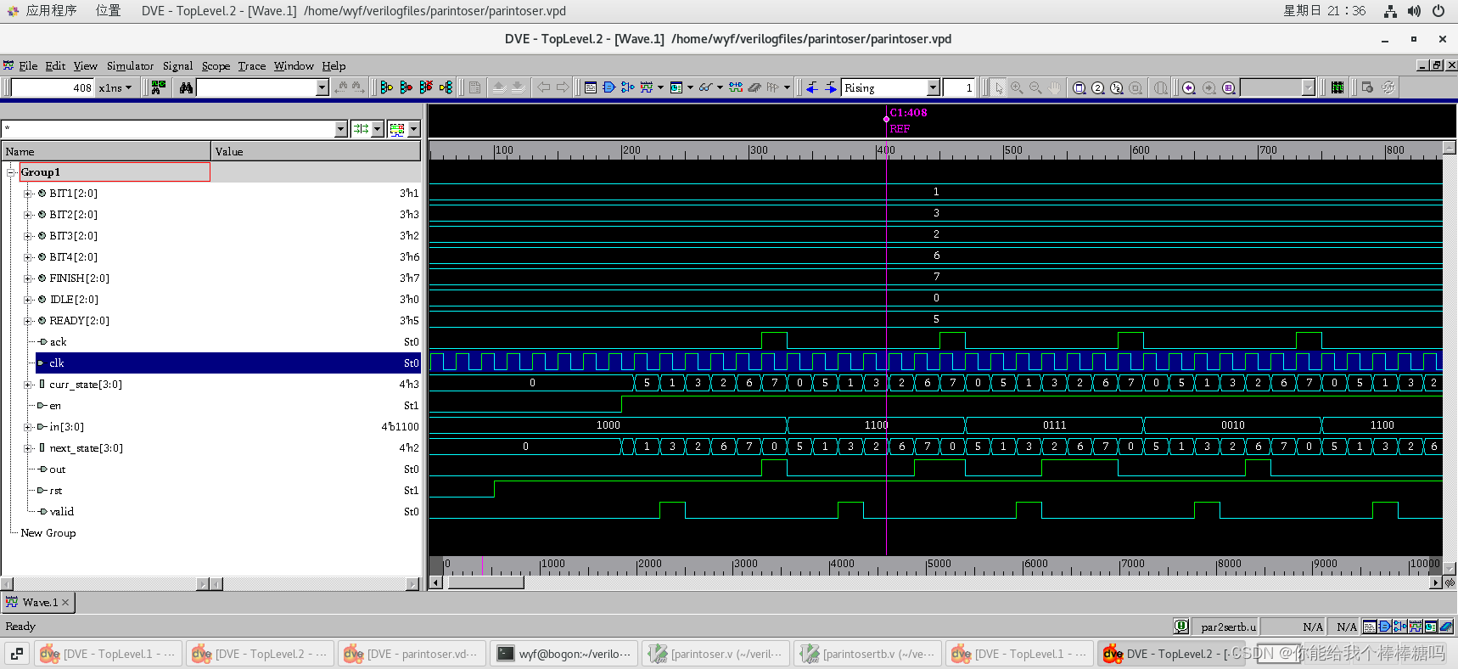Click search backward arrow next to Rising
Image resolution: width=1458 pixels, height=669 pixels.
[812, 87]
